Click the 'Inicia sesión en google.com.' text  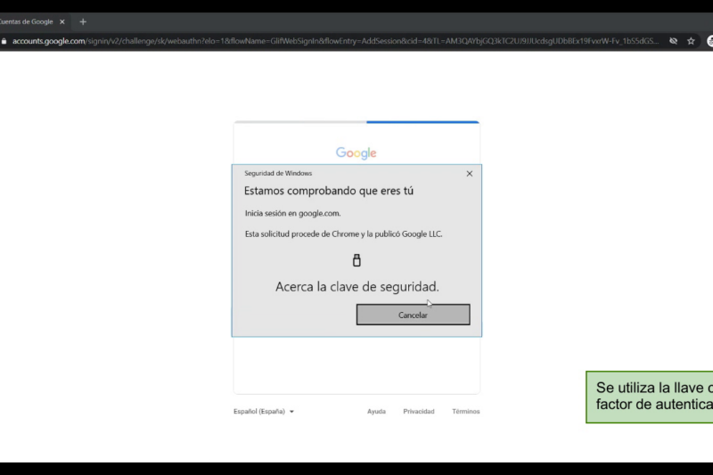point(293,213)
